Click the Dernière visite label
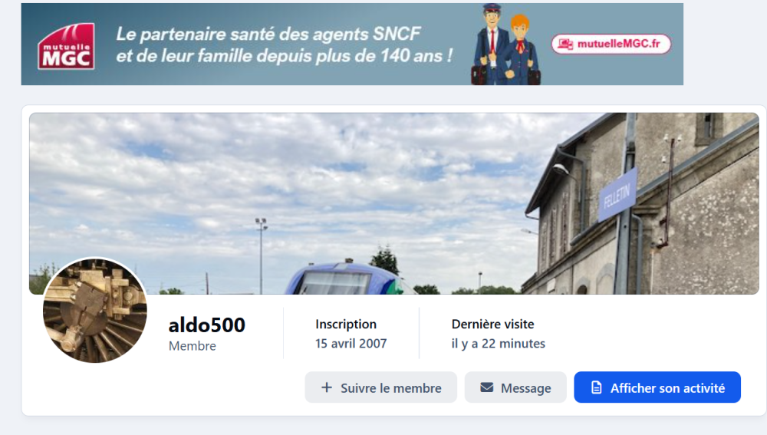This screenshot has width=767, height=435. point(492,324)
